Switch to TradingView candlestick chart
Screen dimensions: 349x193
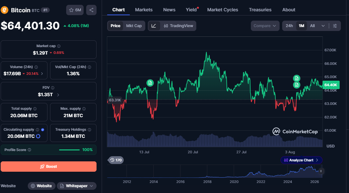click(x=178, y=26)
